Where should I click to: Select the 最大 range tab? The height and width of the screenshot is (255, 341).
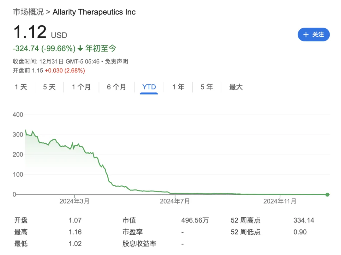click(236, 87)
